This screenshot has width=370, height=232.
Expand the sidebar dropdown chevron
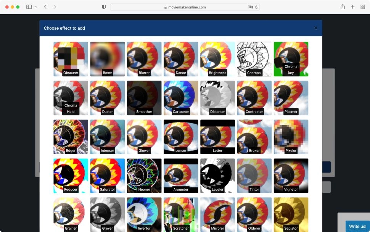(36, 7)
